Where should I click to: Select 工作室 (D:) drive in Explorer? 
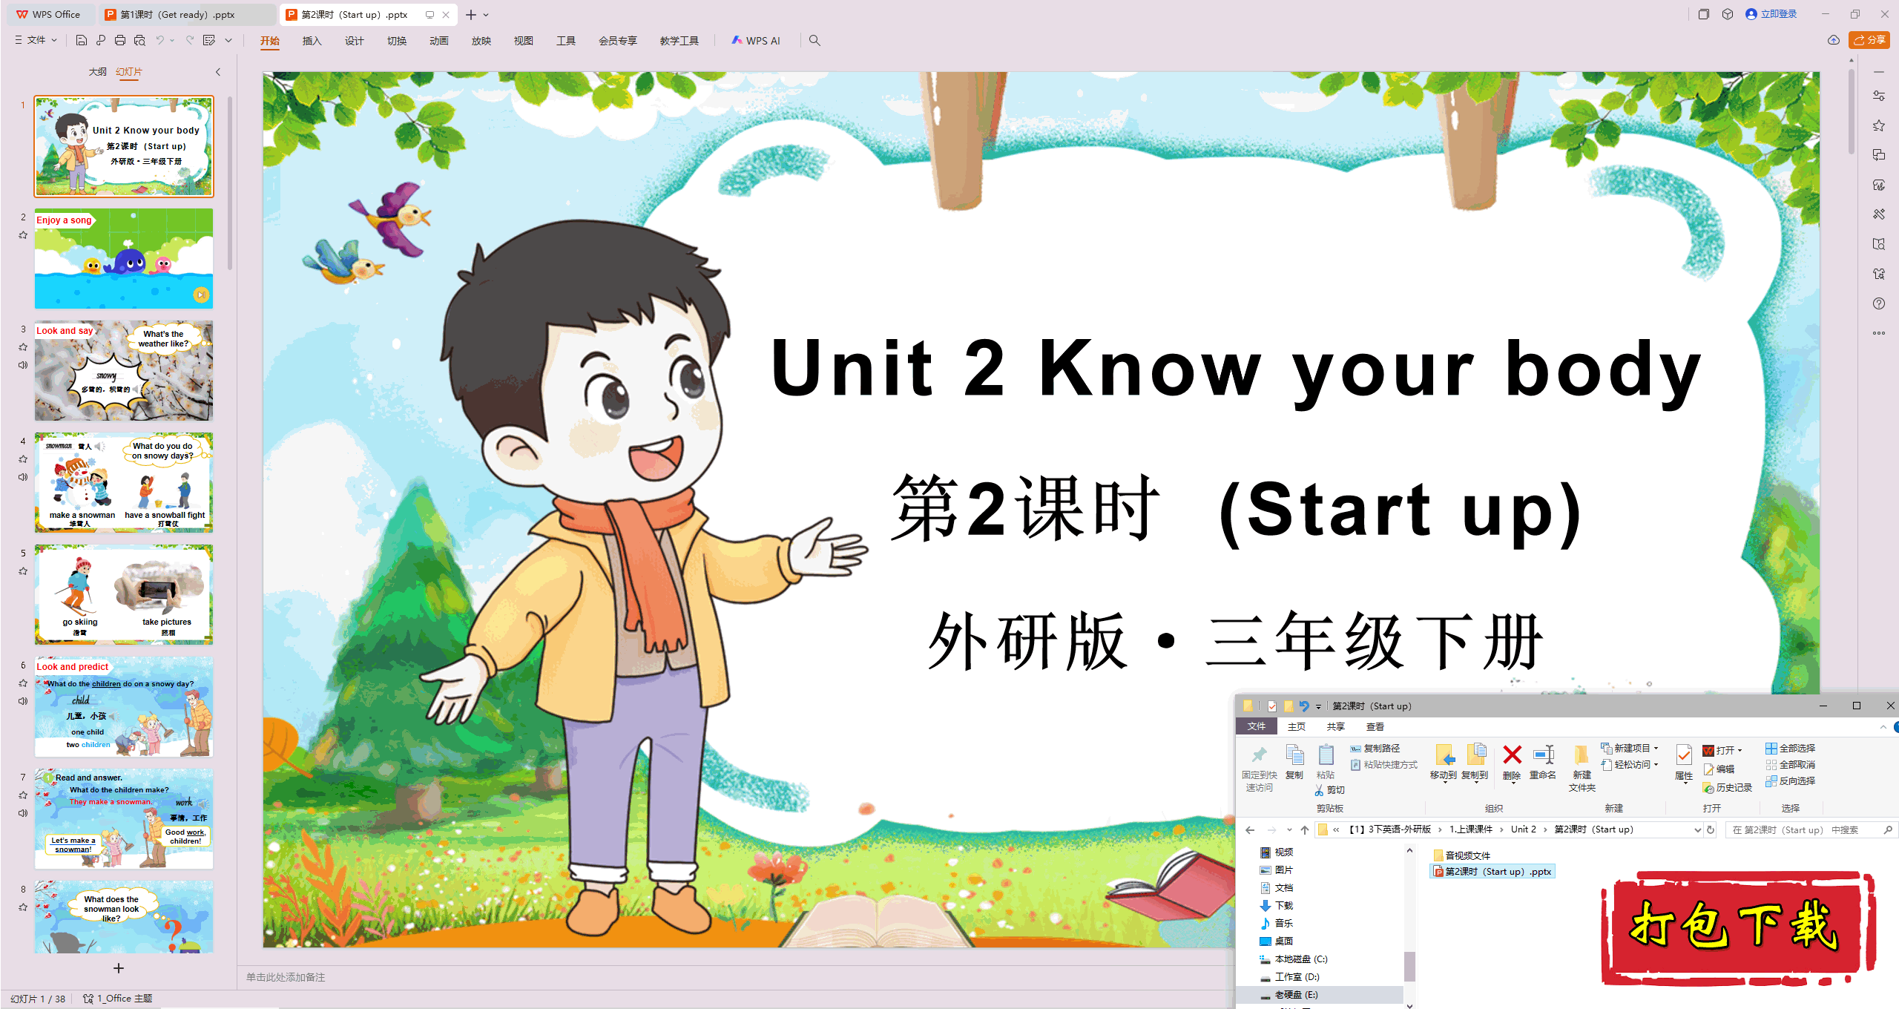coord(1291,977)
